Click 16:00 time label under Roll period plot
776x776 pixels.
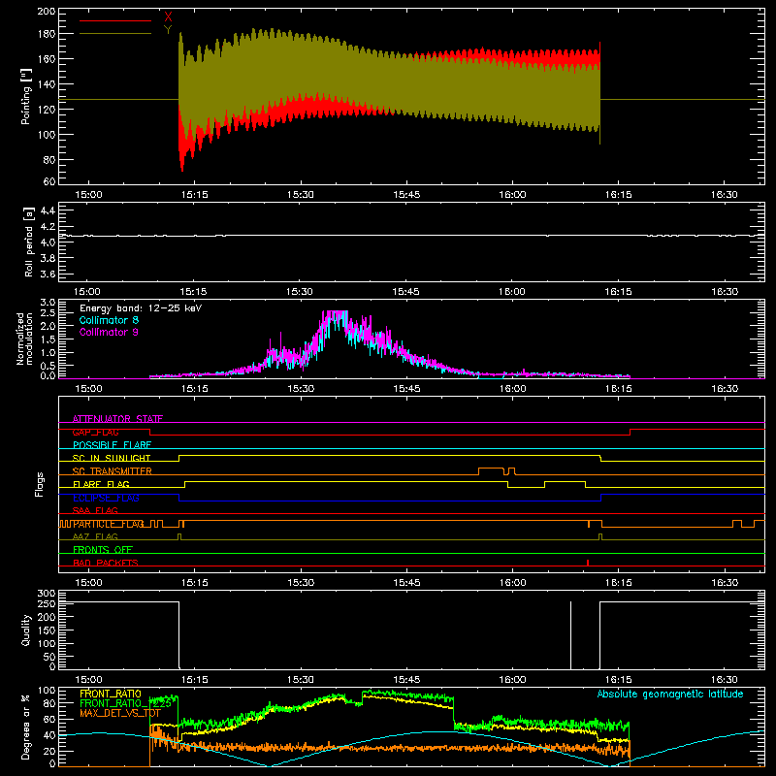[512, 292]
